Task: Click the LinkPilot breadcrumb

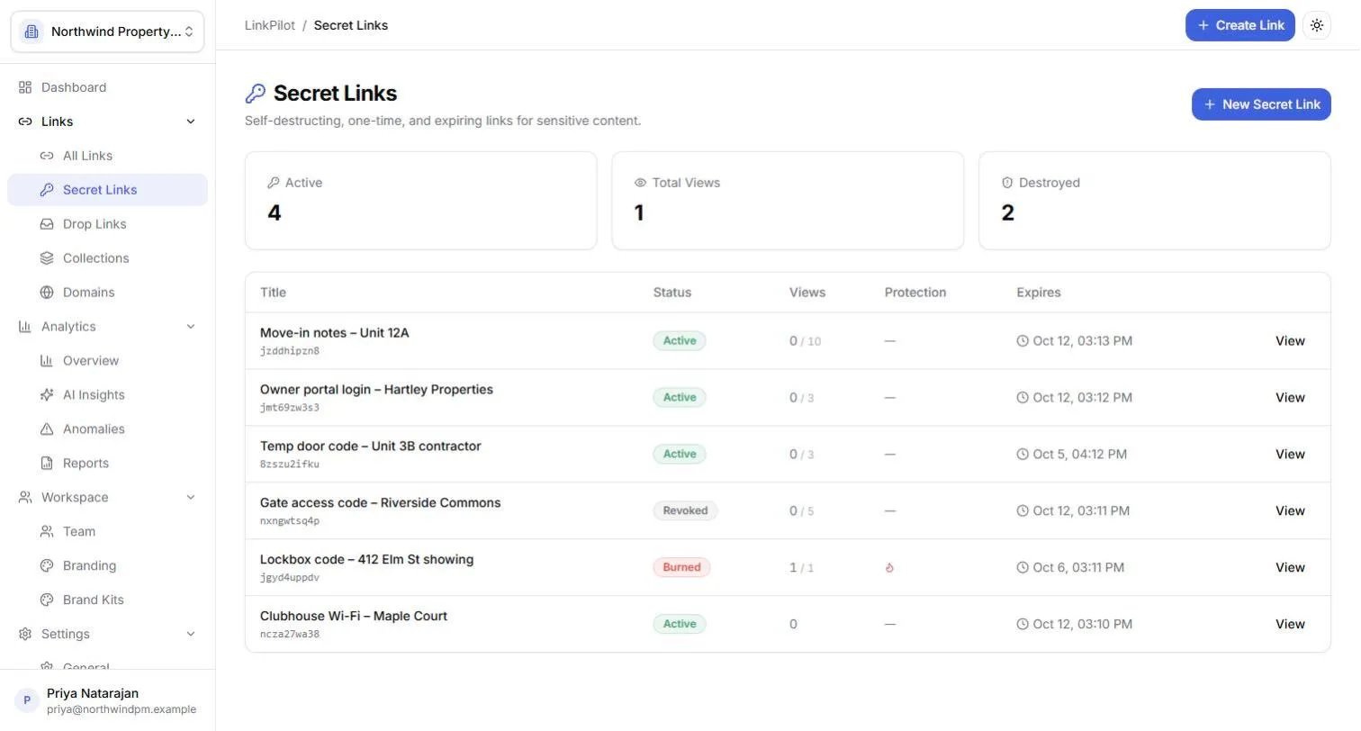Action: (270, 25)
